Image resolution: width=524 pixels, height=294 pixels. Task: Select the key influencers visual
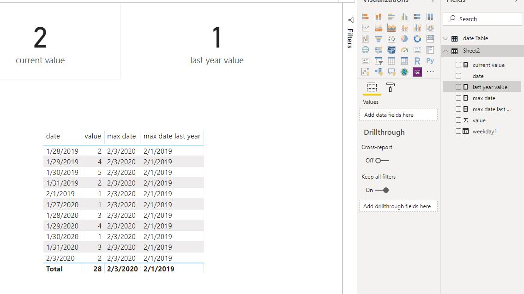[x=365, y=72]
